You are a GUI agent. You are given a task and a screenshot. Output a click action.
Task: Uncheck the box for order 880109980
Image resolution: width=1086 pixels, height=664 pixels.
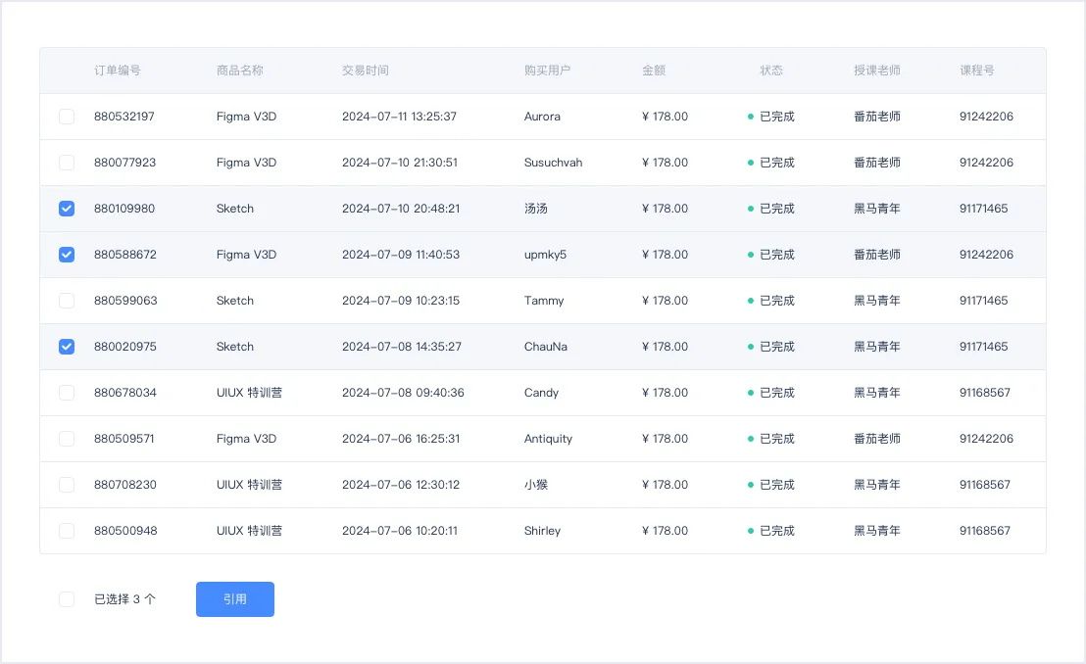point(67,209)
